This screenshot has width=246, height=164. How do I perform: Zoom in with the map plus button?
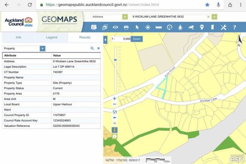pos(115,99)
